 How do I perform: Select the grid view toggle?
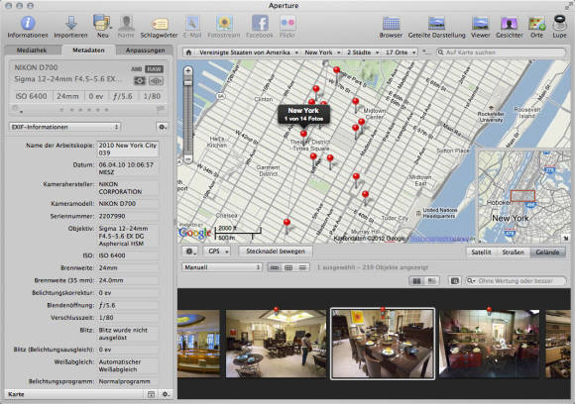point(288,267)
